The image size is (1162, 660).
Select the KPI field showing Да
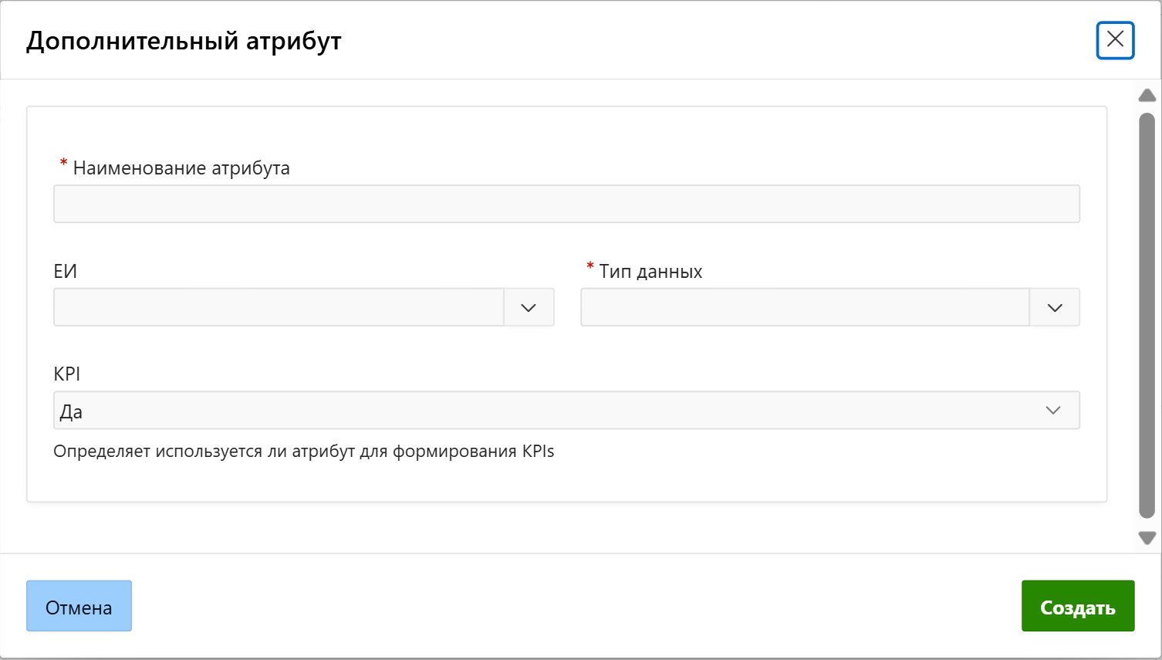tap(540, 411)
